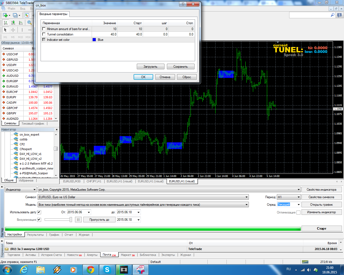Switch chart to line chart mode
Viewport: 344px width, 275px height.
coord(20,23)
